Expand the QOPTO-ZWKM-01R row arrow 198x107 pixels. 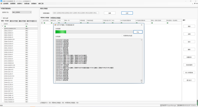click(x=3, y=29)
